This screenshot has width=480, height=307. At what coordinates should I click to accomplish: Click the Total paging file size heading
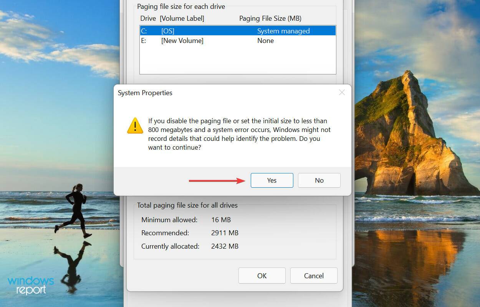coord(188,205)
